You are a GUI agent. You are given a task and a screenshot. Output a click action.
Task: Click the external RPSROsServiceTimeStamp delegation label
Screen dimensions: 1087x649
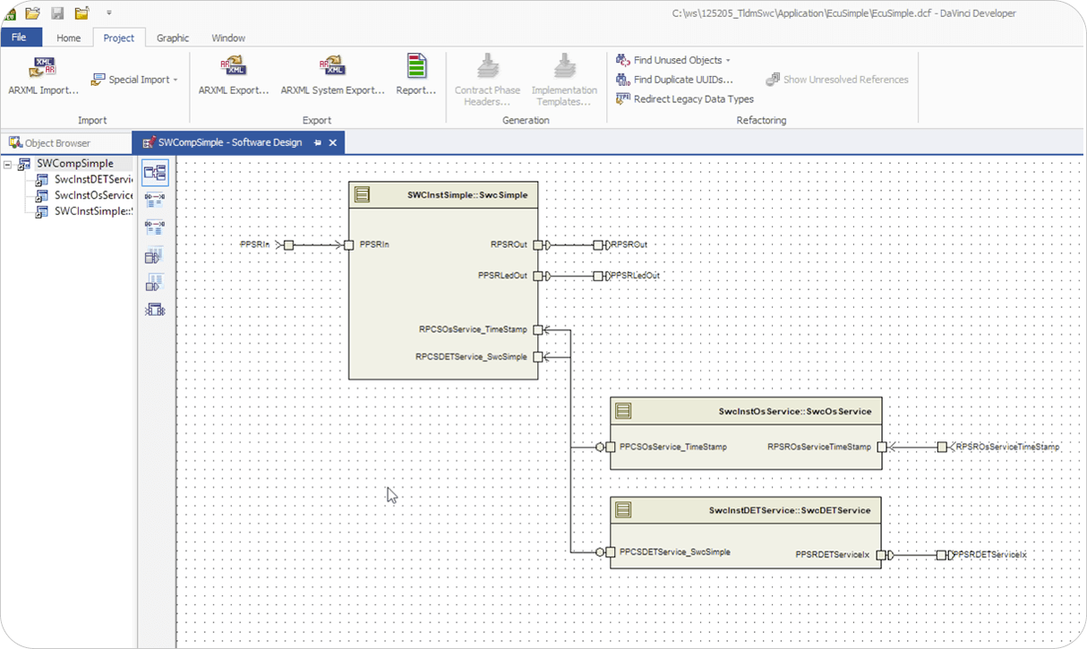pyautogui.click(x=1008, y=447)
